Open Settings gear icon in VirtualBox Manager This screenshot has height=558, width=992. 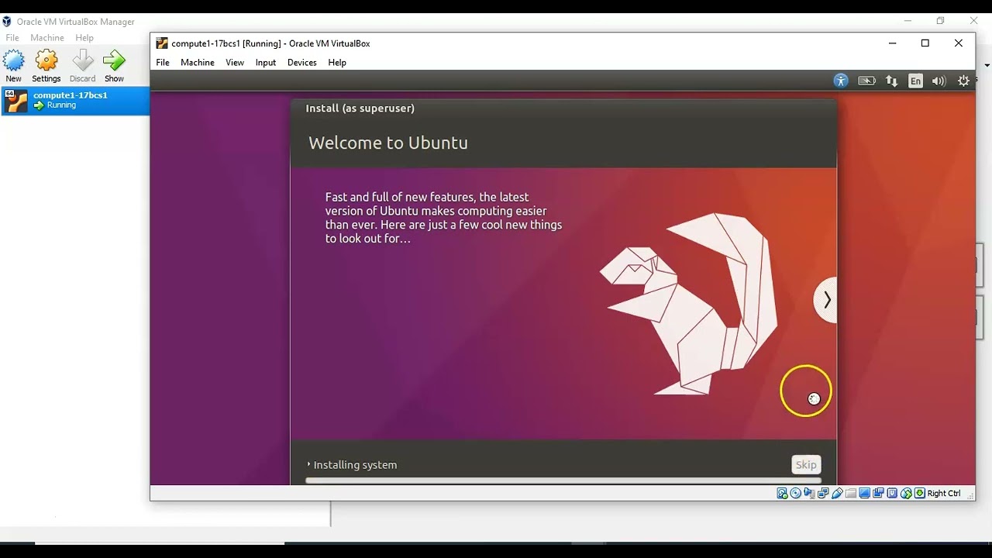pyautogui.click(x=46, y=60)
